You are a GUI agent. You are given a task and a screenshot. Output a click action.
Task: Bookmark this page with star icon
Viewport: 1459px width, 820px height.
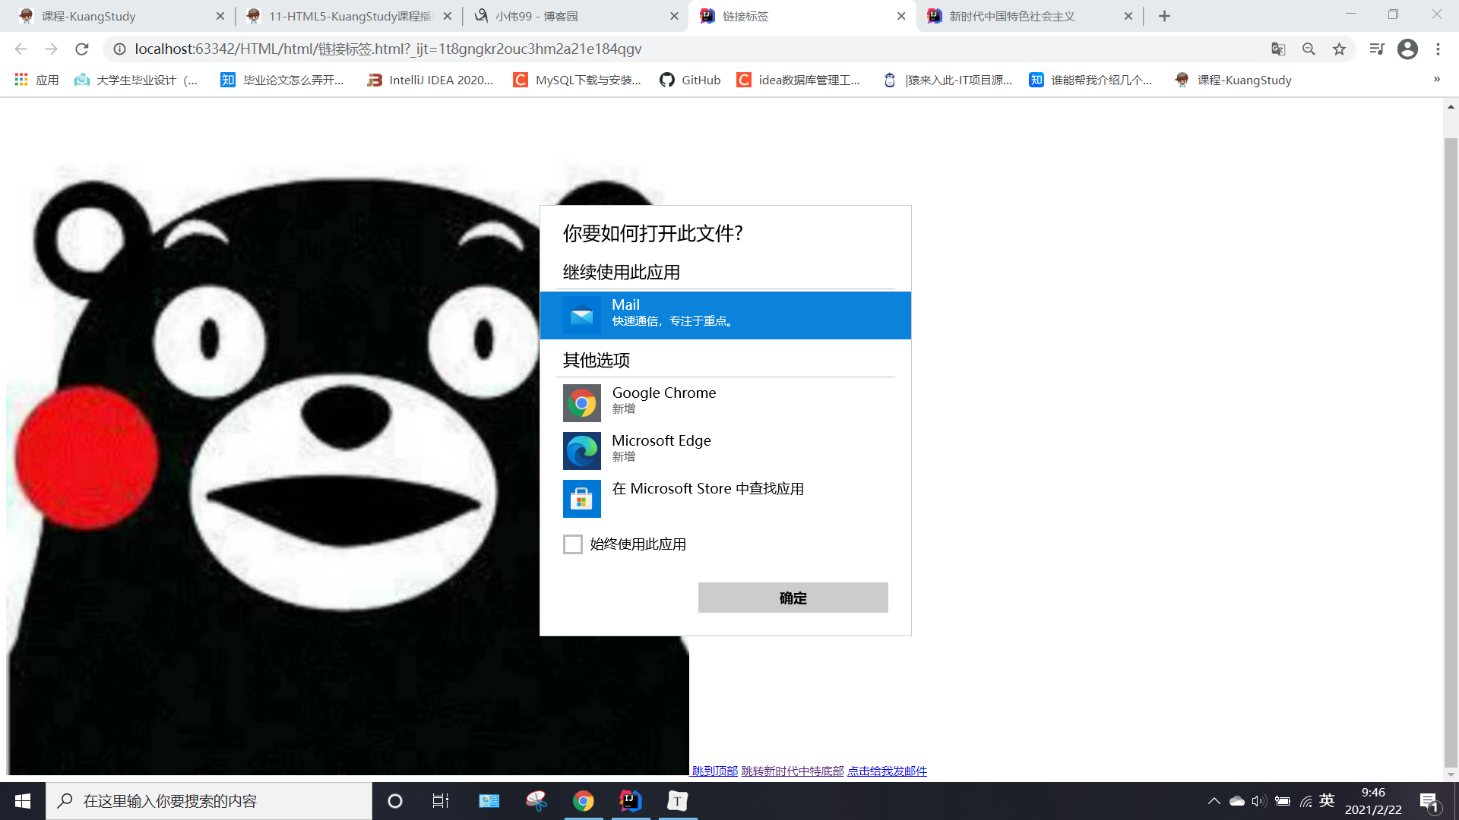click(1339, 49)
